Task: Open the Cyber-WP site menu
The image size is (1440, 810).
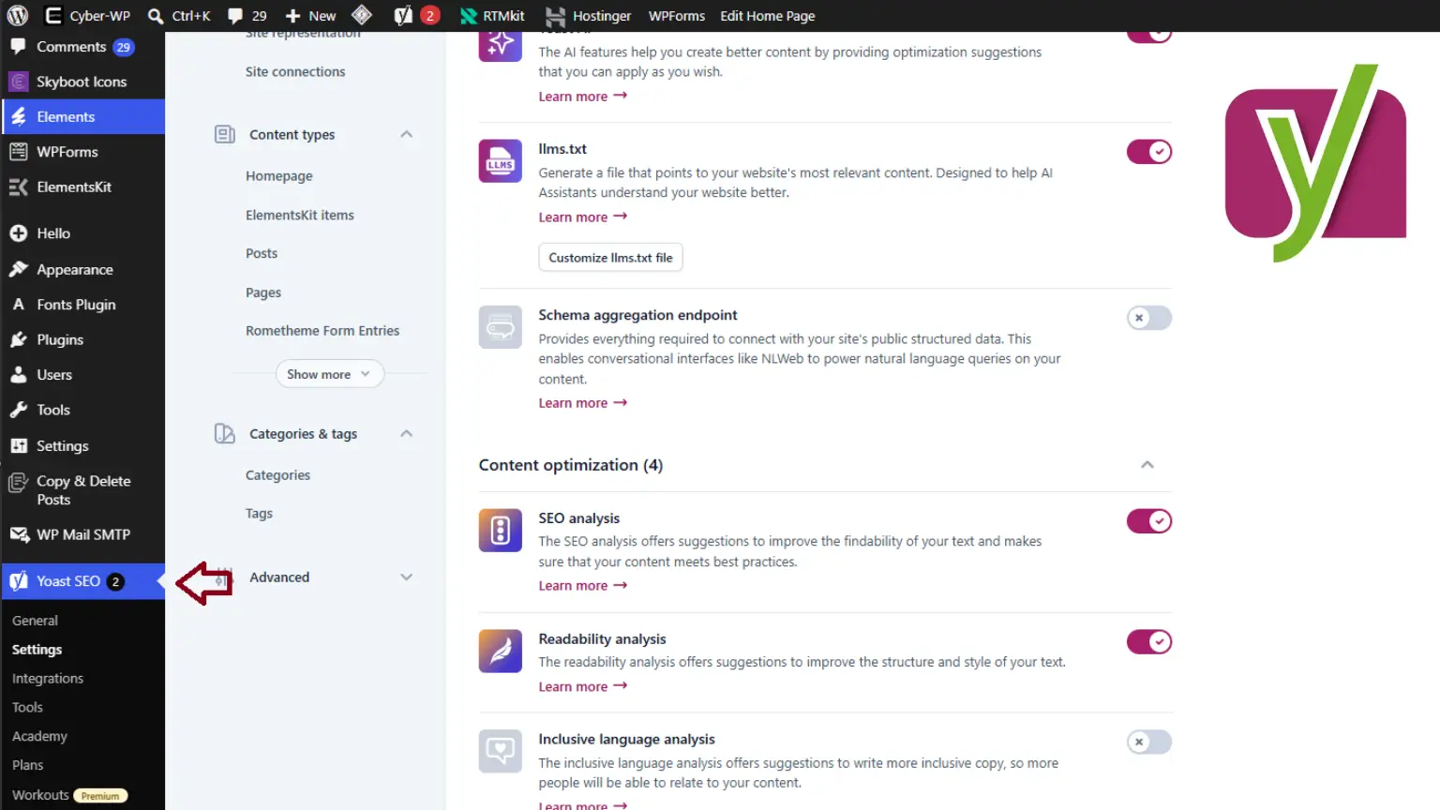Action: tap(88, 15)
